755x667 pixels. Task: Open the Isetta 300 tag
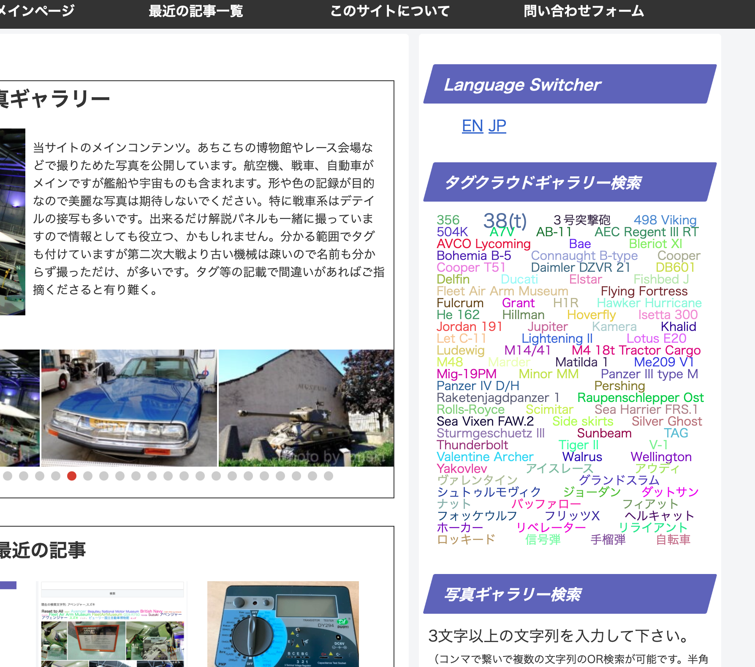point(668,315)
